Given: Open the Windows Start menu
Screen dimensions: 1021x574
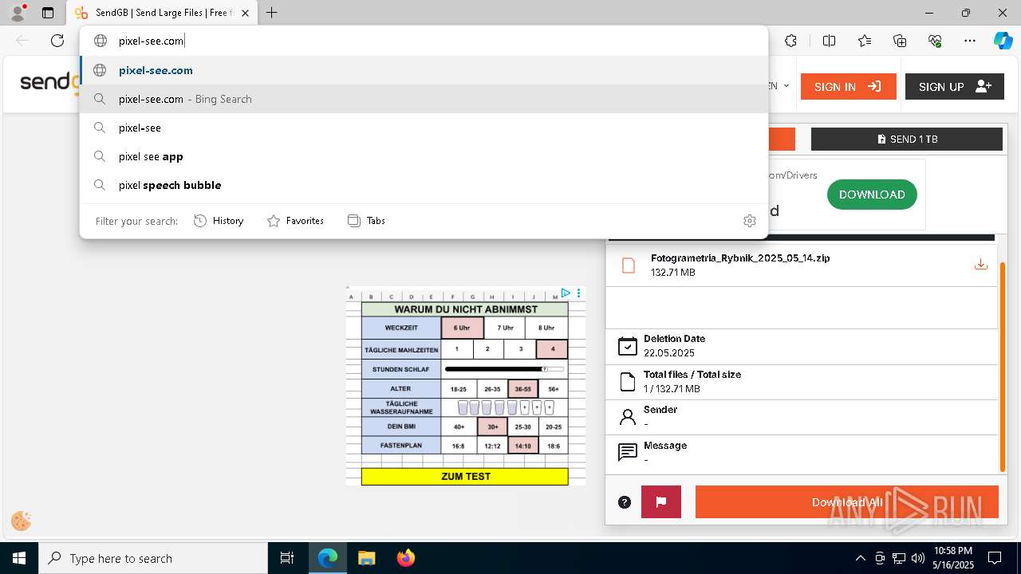Looking at the screenshot, I should coord(19,558).
